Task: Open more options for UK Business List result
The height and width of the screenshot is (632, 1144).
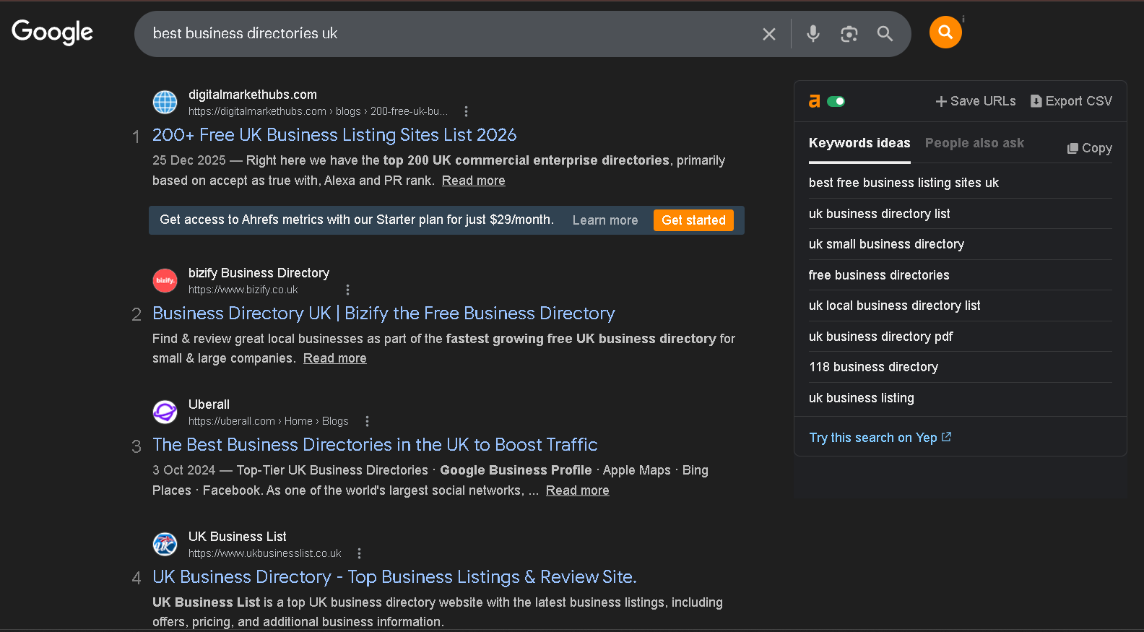Action: tap(359, 553)
